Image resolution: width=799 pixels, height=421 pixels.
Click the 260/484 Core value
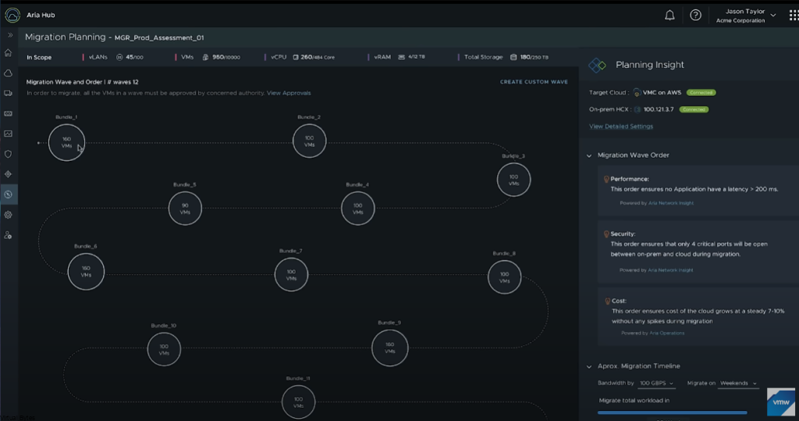(x=318, y=57)
